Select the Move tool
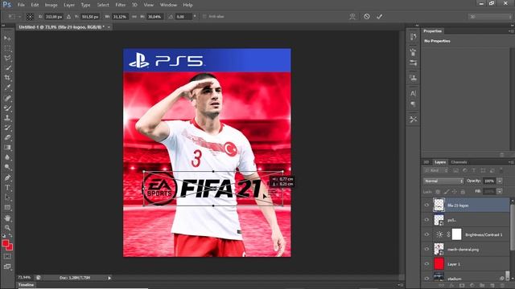Viewport: 515px width, 289px height. click(x=7, y=39)
